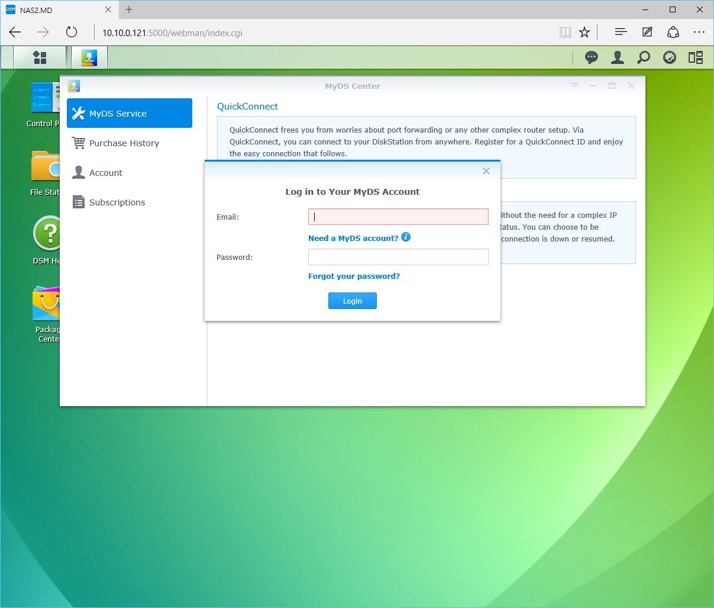Switch to the NAS2.MD browser tab
Image resolution: width=714 pixels, height=608 pixels.
[59, 9]
